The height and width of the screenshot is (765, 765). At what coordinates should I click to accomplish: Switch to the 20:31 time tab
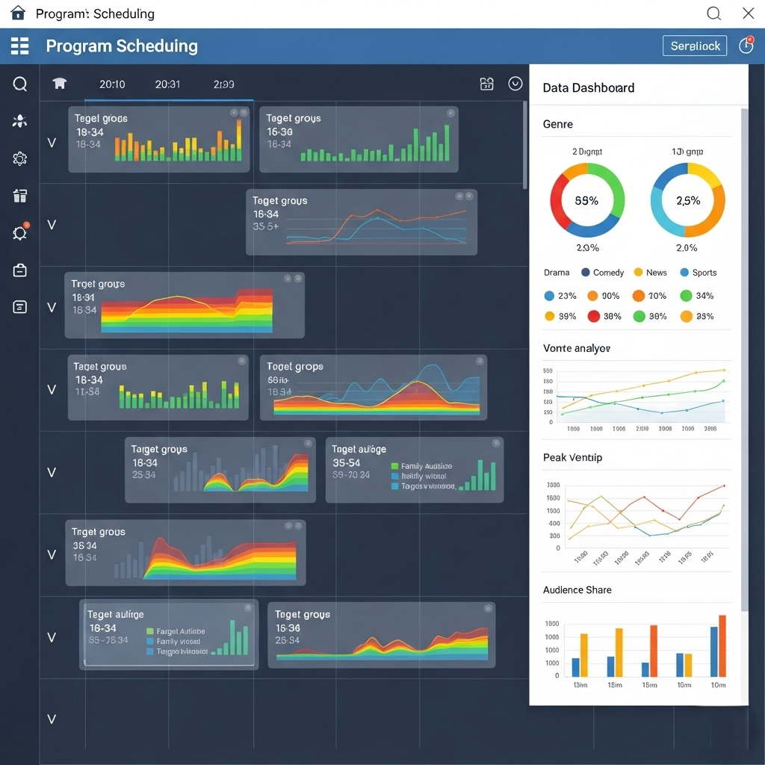click(x=167, y=84)
